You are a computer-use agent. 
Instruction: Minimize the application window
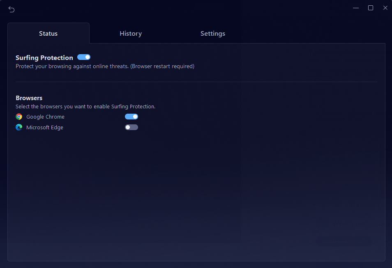tap(356, 8)
